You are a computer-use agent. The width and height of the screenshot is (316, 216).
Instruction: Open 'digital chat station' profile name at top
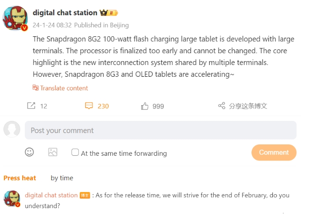(65, 13)
